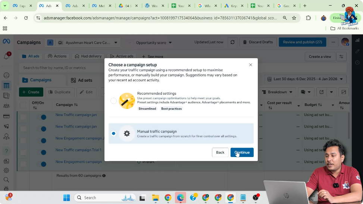The image size is (363, 204).
Task: Check the box for first New Traffic campaign jan
Action: 23,117
